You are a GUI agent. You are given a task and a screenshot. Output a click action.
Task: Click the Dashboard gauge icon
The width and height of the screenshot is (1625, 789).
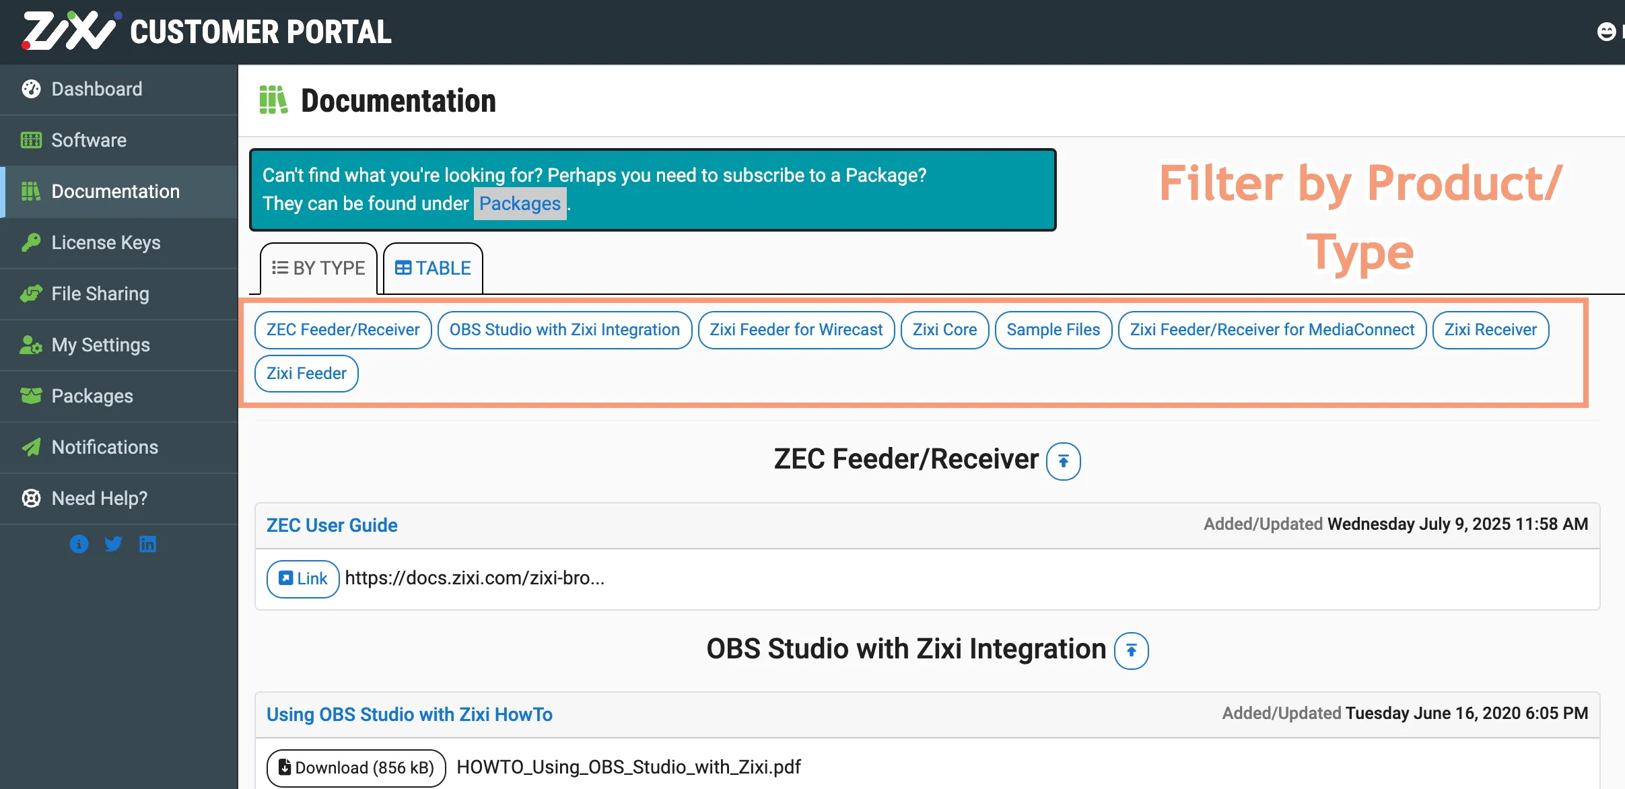[31, 89]
